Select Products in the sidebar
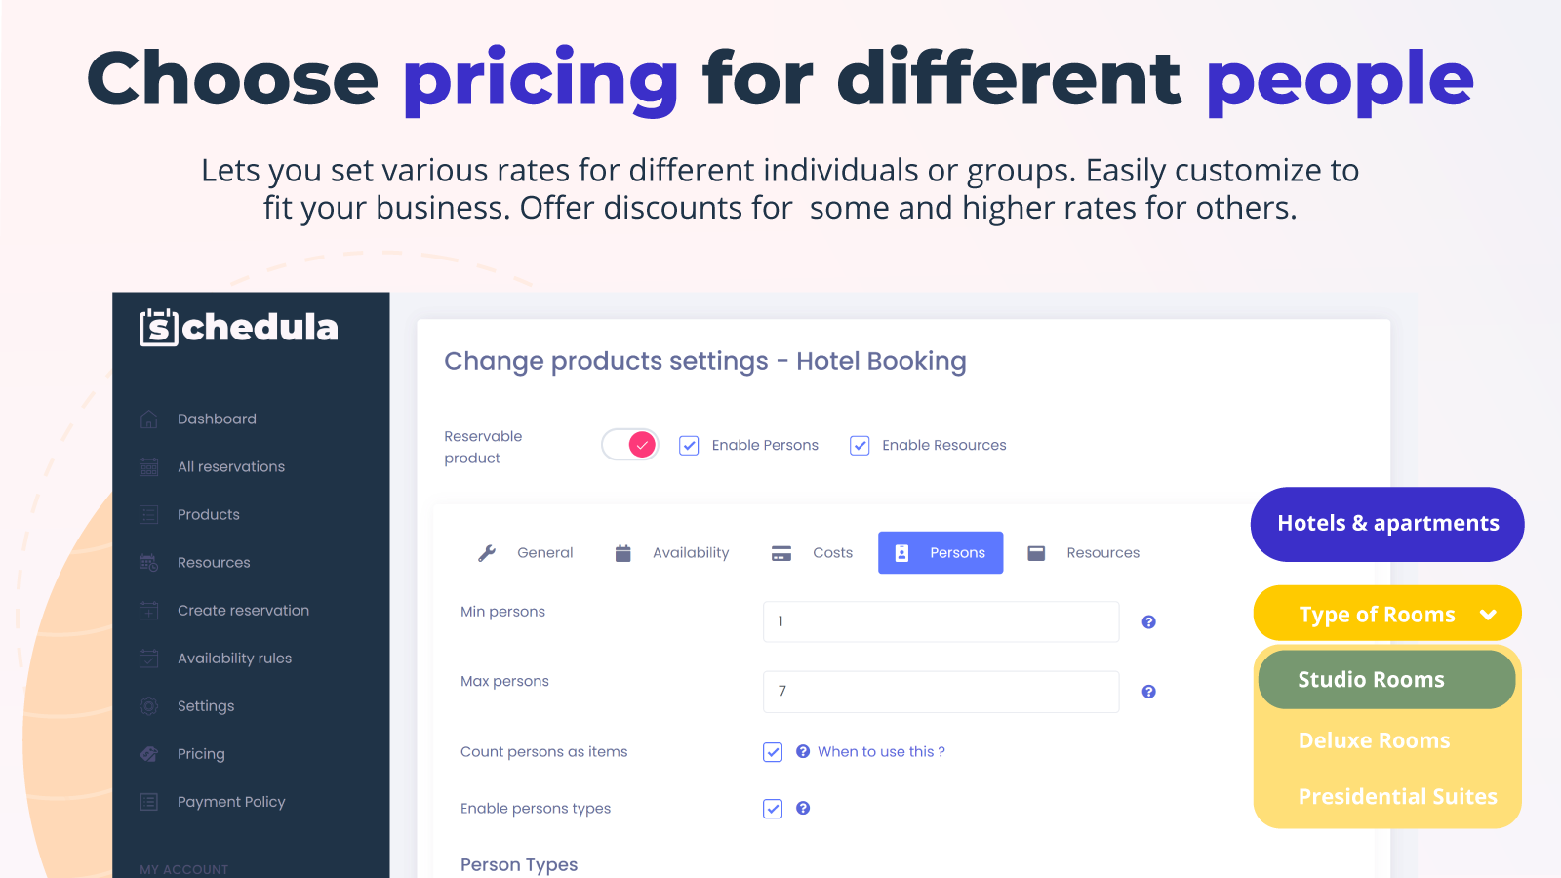 207,514
